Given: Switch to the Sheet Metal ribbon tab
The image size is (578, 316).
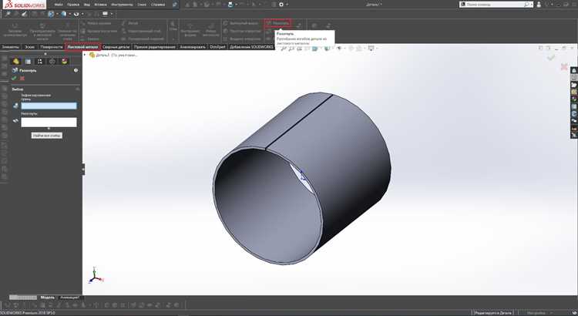Looking at the screenshot, I should point(82,47).
